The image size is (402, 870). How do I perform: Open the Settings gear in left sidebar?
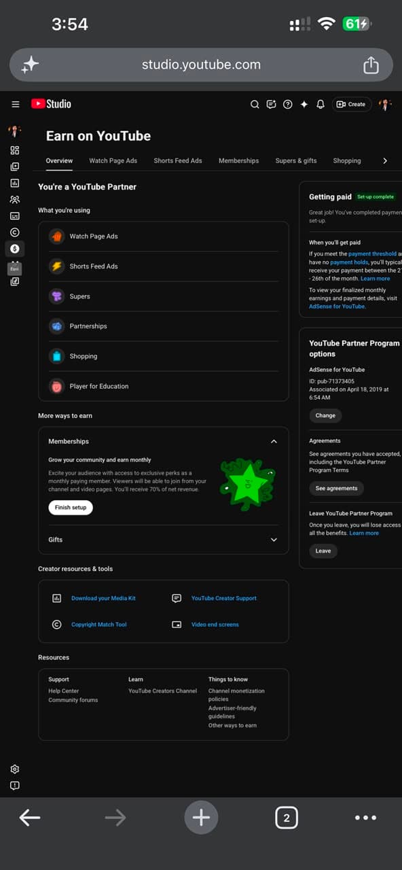[x=15, y=769]
